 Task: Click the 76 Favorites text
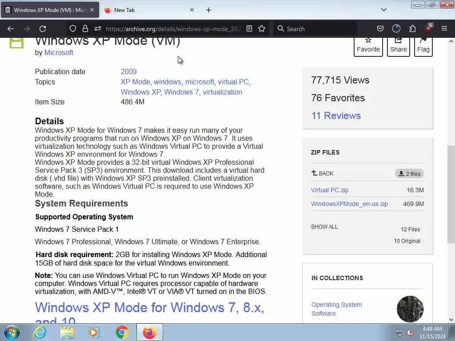[x=338, y=98]
